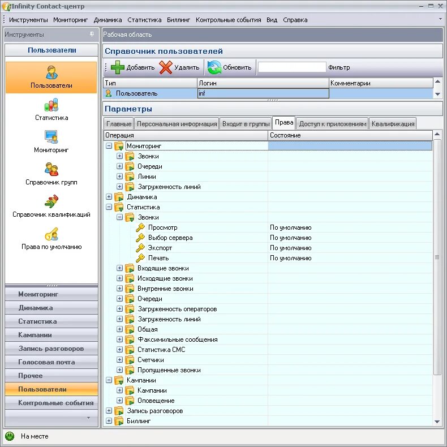Open the Мониторинг monitor icon in the sidebar
This screenshot has height=447, width=447.
(x=51, y=137)
